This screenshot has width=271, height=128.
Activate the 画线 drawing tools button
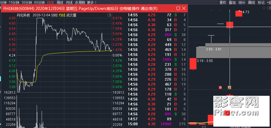click(251, 2)
